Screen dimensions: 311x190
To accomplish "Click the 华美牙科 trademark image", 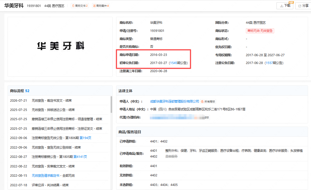I will tap(60, 46).
